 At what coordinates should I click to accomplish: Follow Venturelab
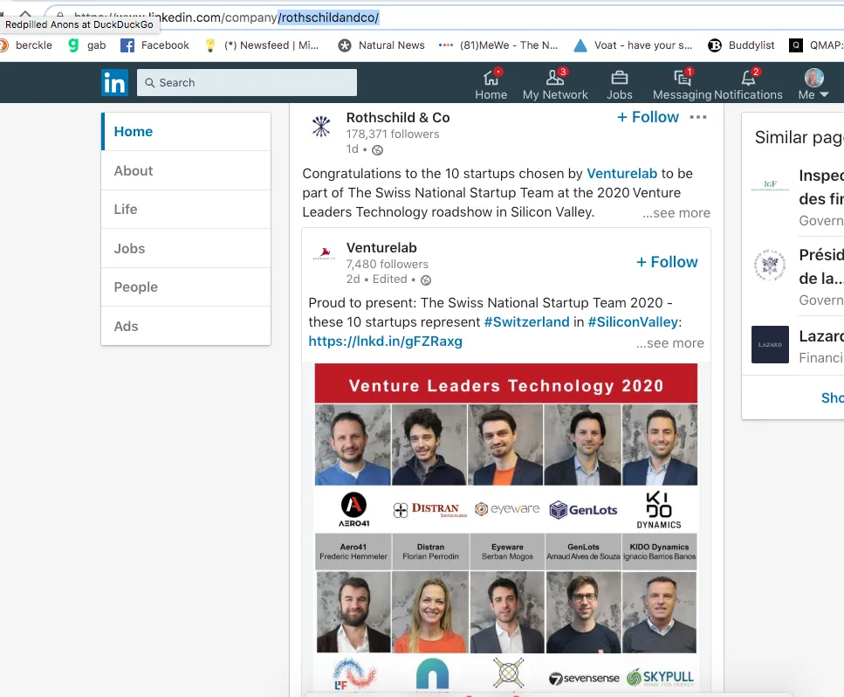coord(667,262)
